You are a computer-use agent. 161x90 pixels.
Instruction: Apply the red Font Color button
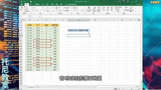pos(48,10)
